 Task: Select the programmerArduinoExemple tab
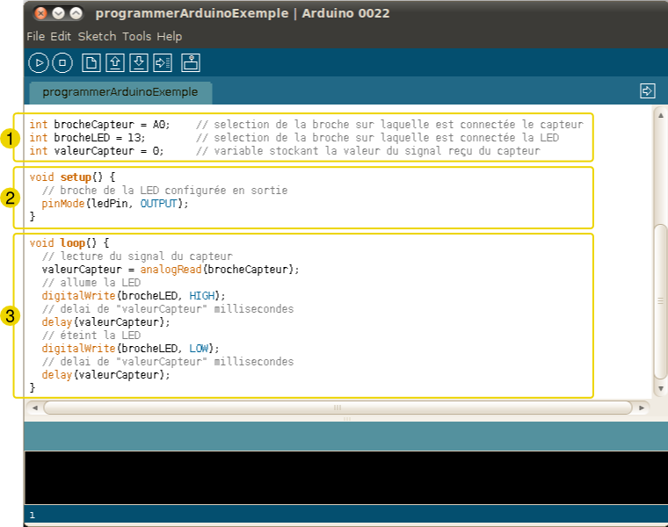(120, 92)
